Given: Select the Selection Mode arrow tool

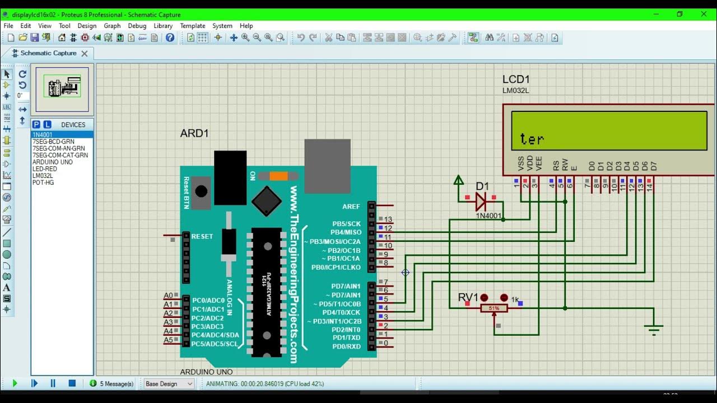Looking at the screenshot, I should pyautogui.click(x=7, y=74).
